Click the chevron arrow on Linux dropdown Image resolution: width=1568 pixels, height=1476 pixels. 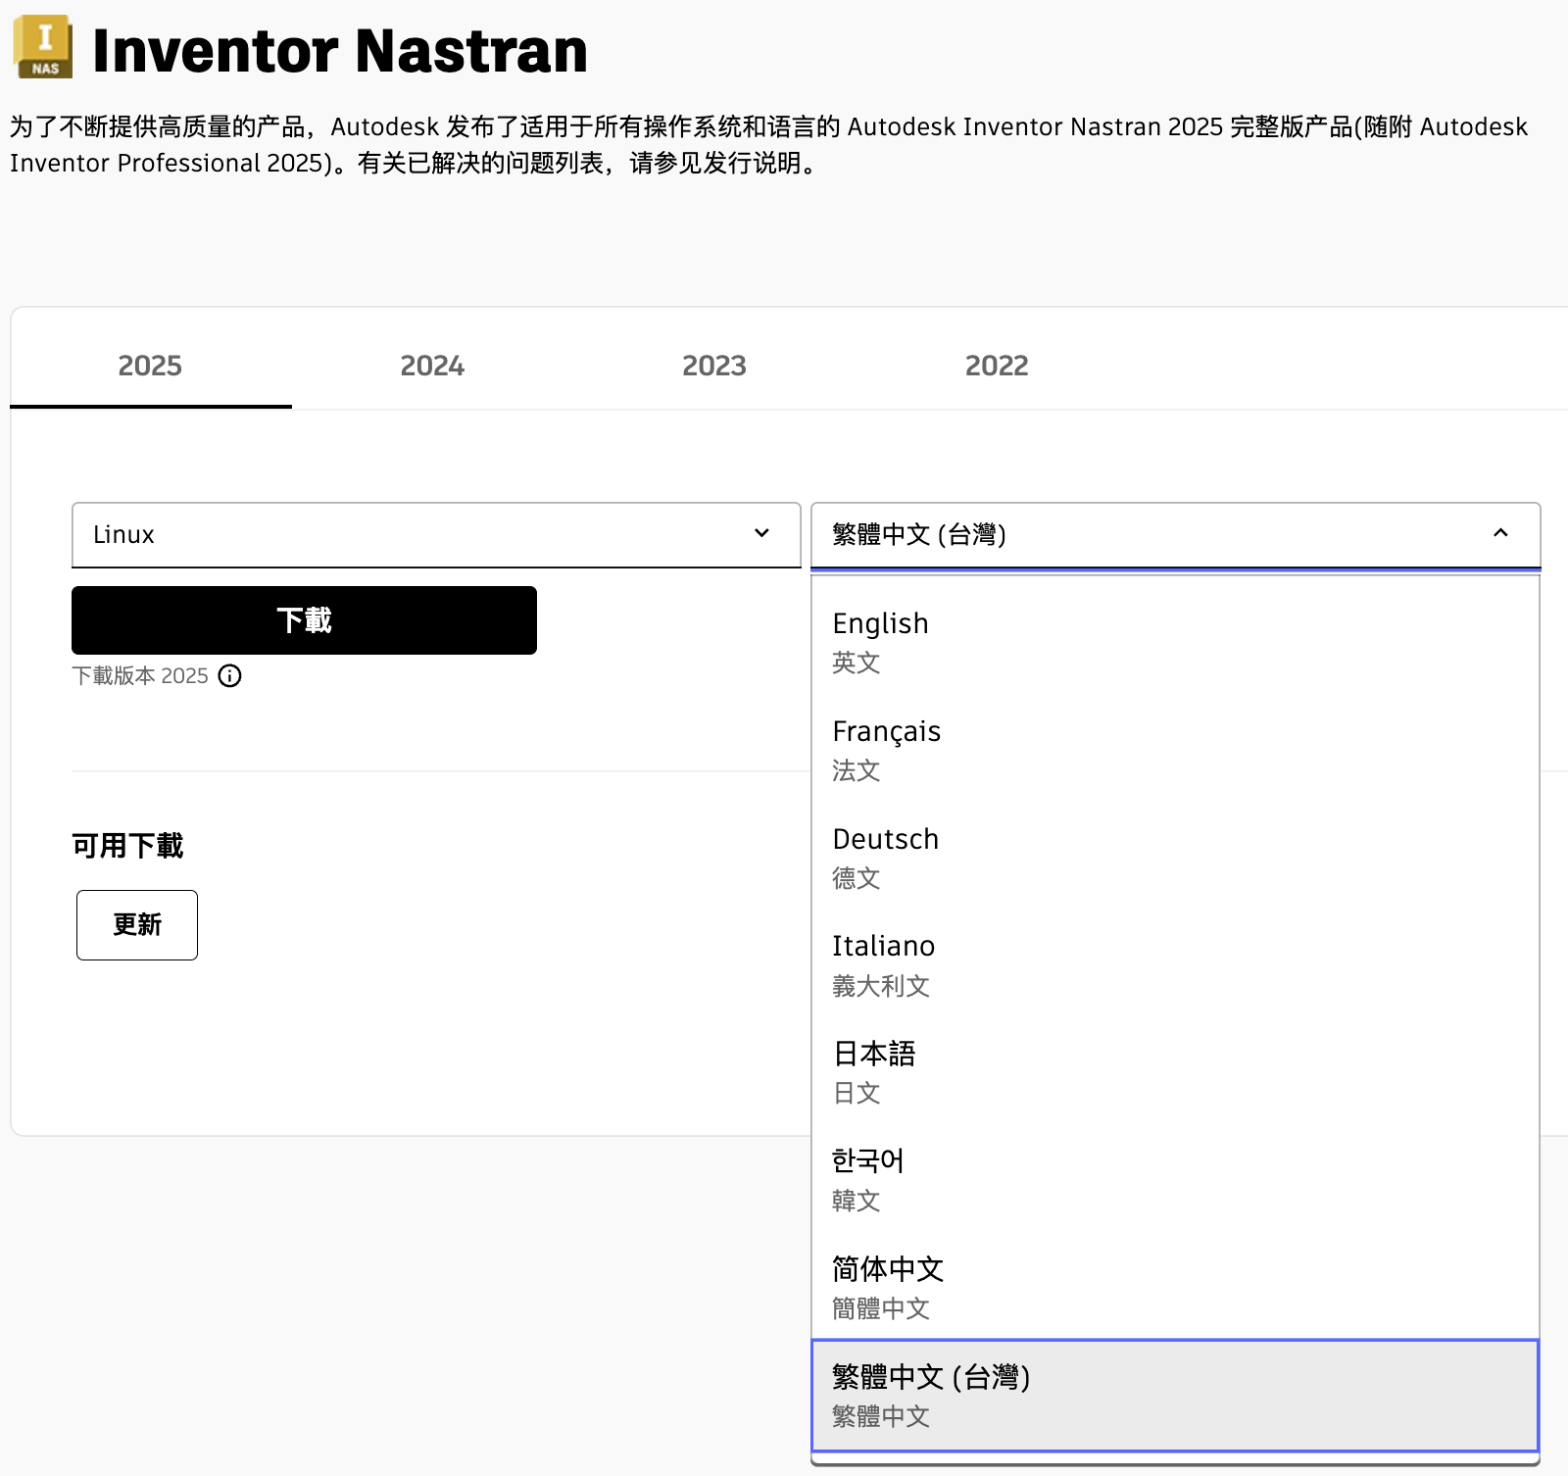pyautogui.click(x=761, y=533)
